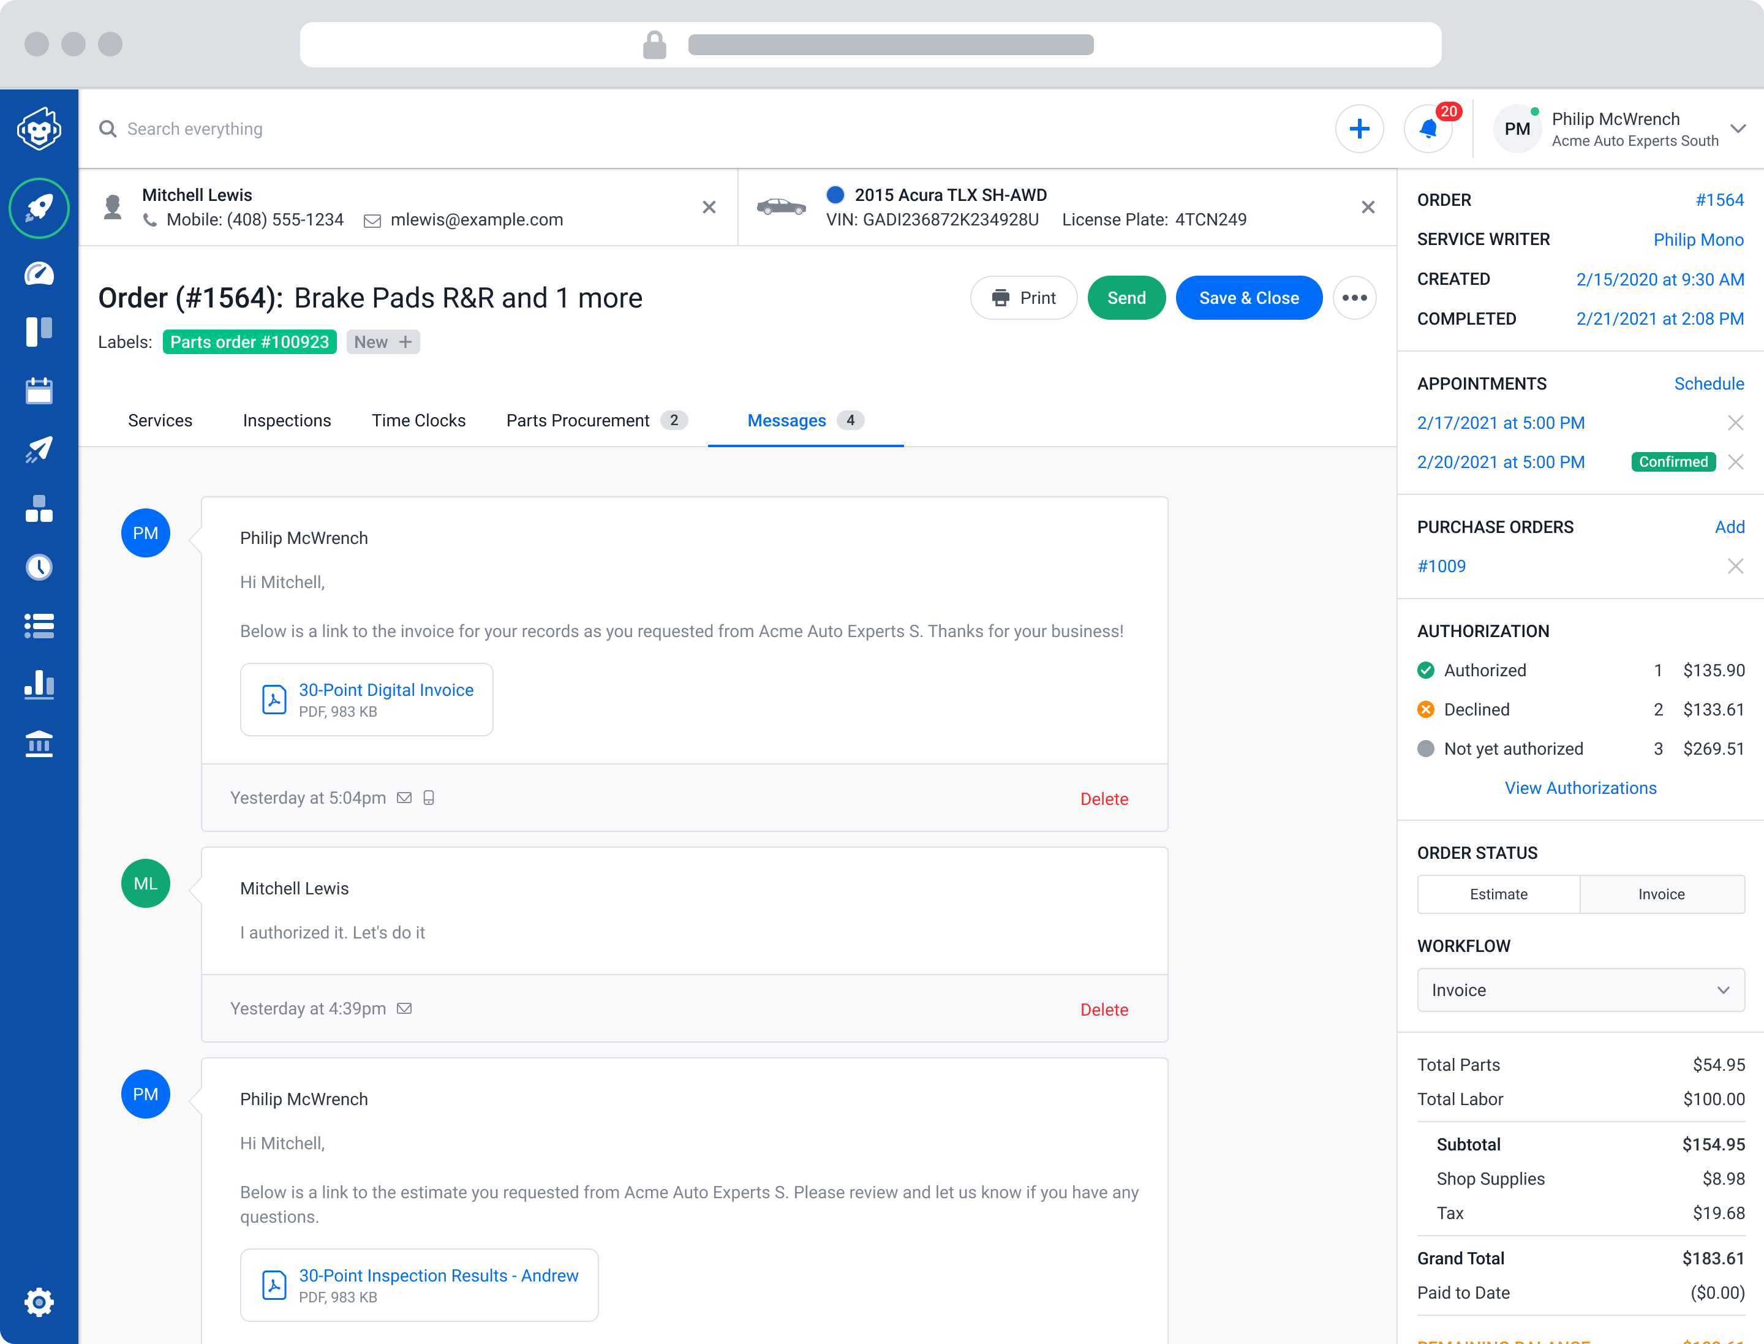
Task: Click the notifications bell icon
Action: click(x=1428, y=129)
